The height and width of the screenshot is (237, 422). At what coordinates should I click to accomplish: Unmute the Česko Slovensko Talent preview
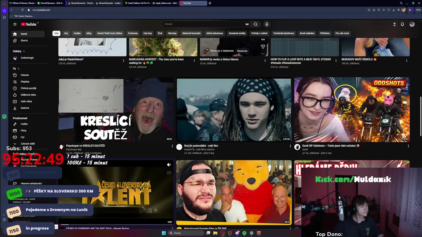pos(169,165)
